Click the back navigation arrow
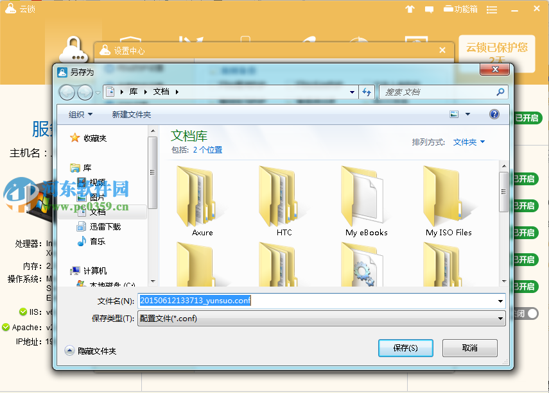Screen dimensions: 549x393 click(67, 92)
